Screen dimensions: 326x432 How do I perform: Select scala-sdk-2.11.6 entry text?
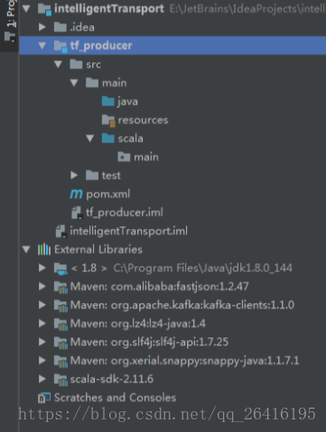point(112,379)
